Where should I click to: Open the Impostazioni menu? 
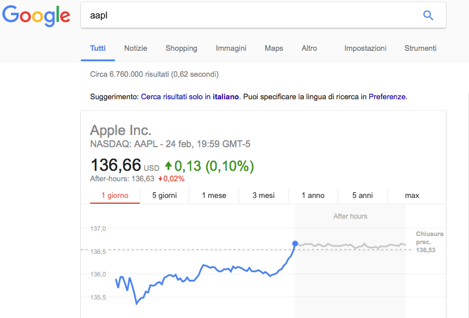pyautogui.click(x=366, y=48)
